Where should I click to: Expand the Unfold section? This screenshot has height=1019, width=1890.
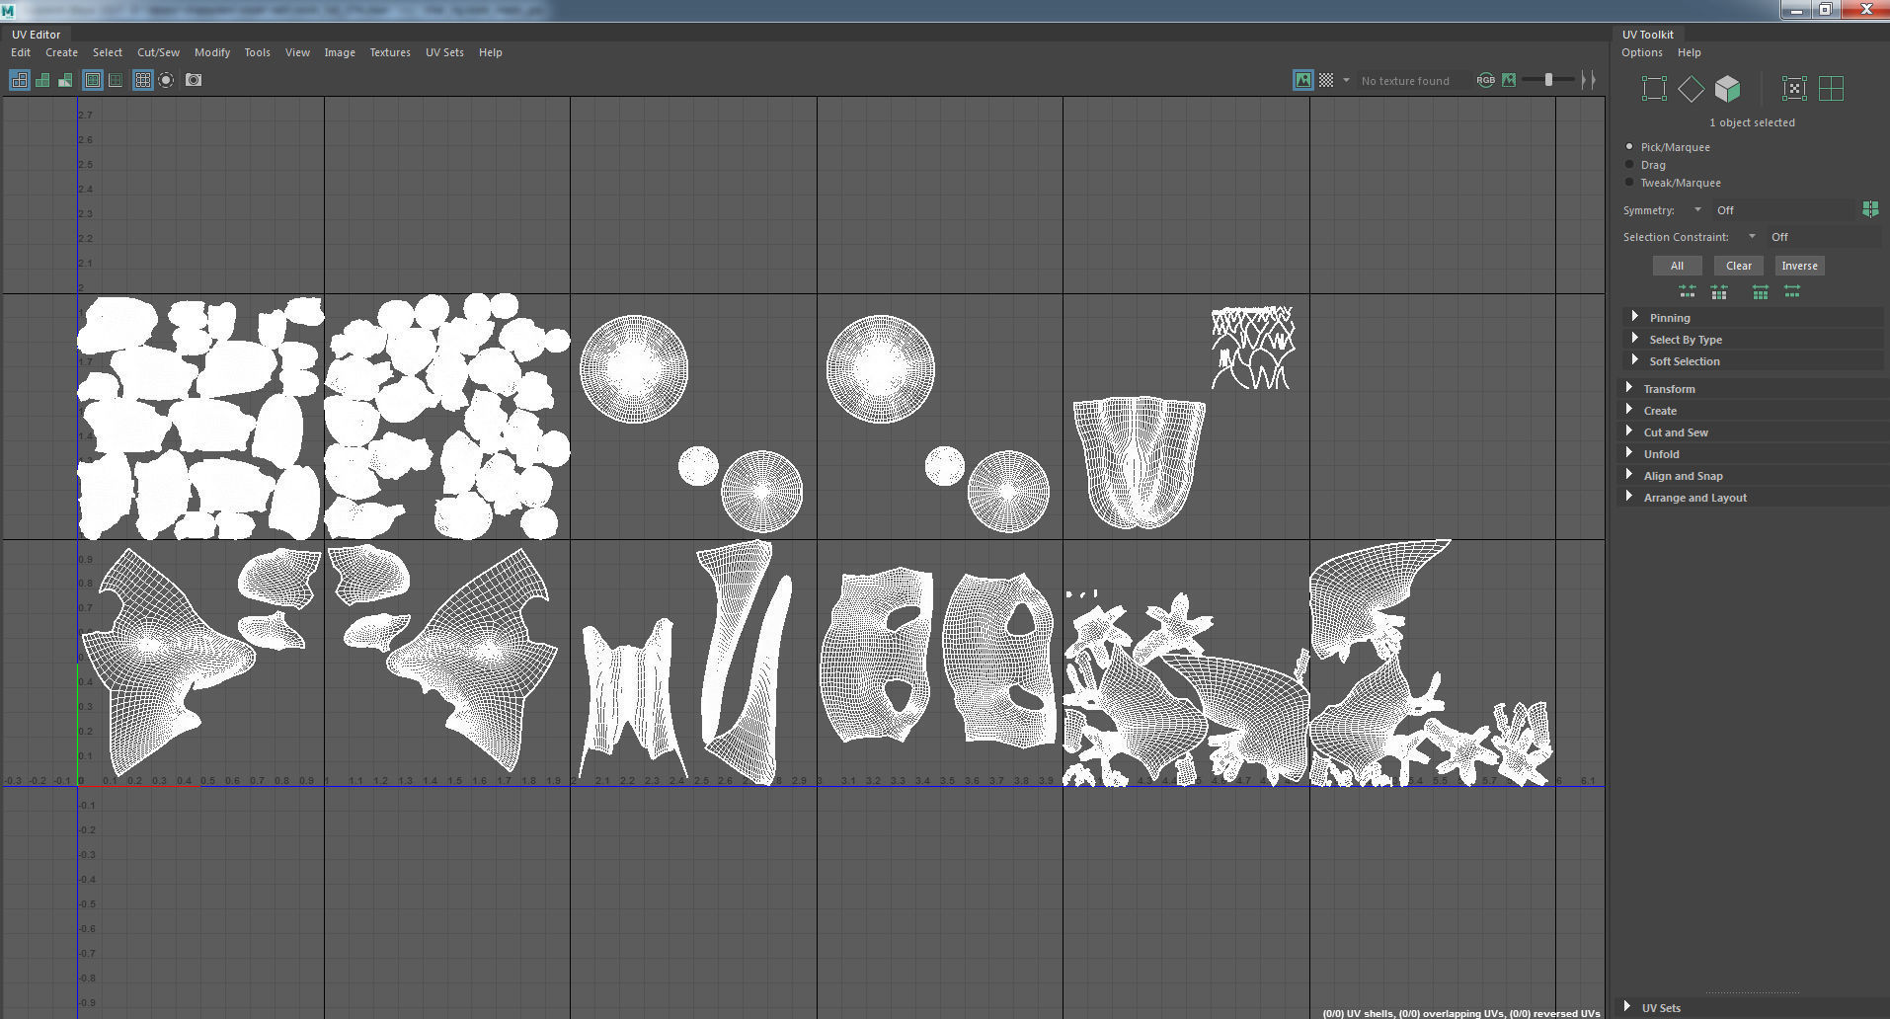click(x=1754, y=453)
